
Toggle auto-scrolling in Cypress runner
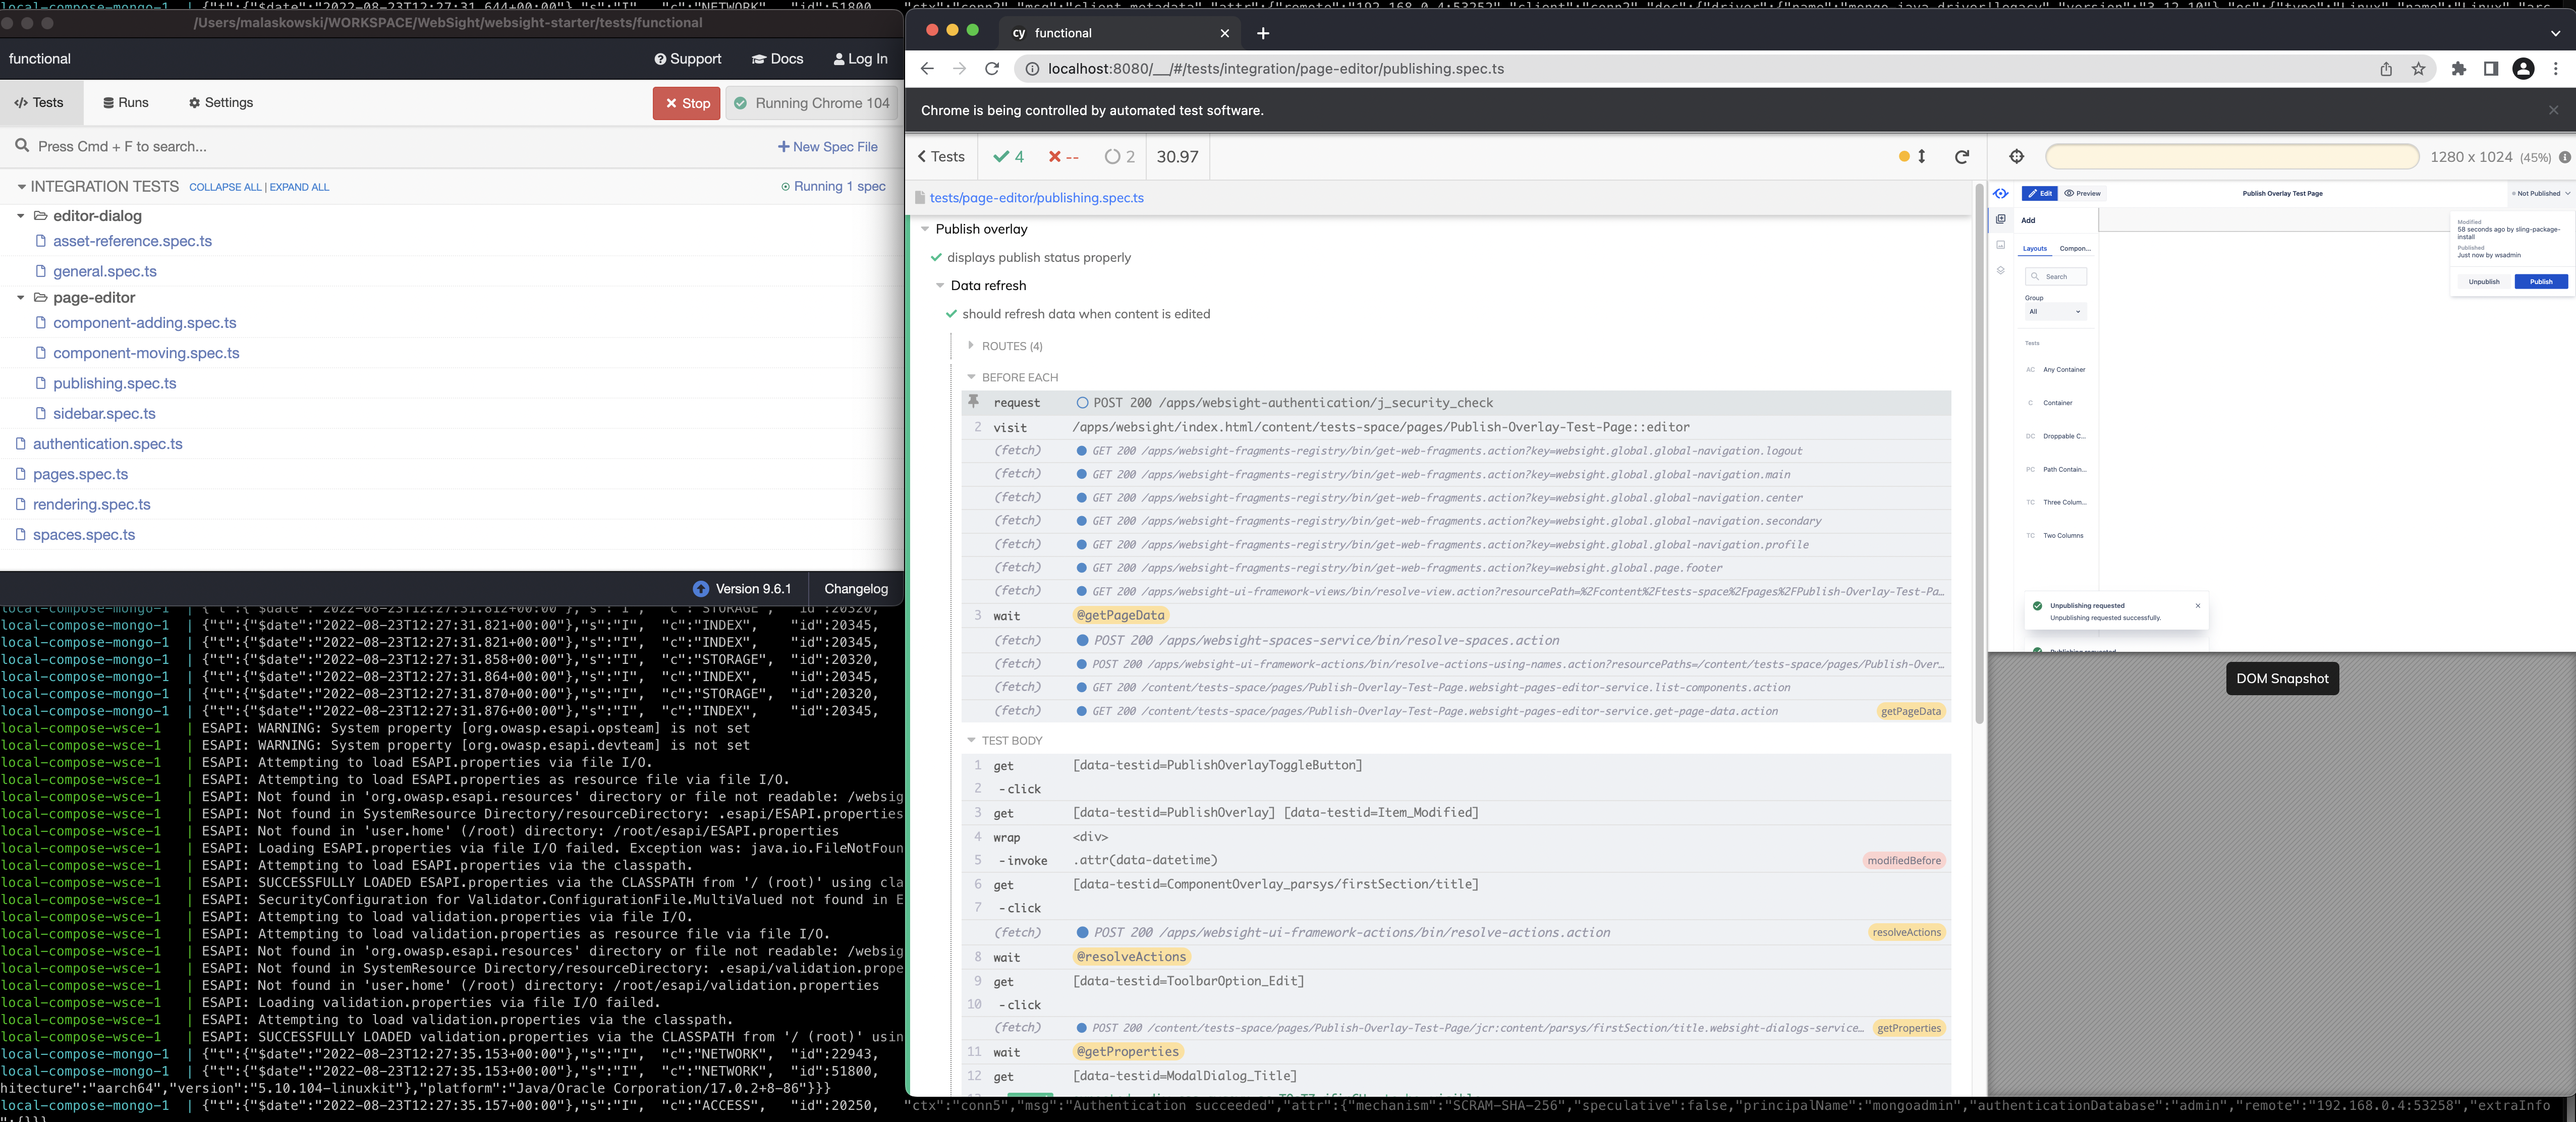tap(1912, 156)
